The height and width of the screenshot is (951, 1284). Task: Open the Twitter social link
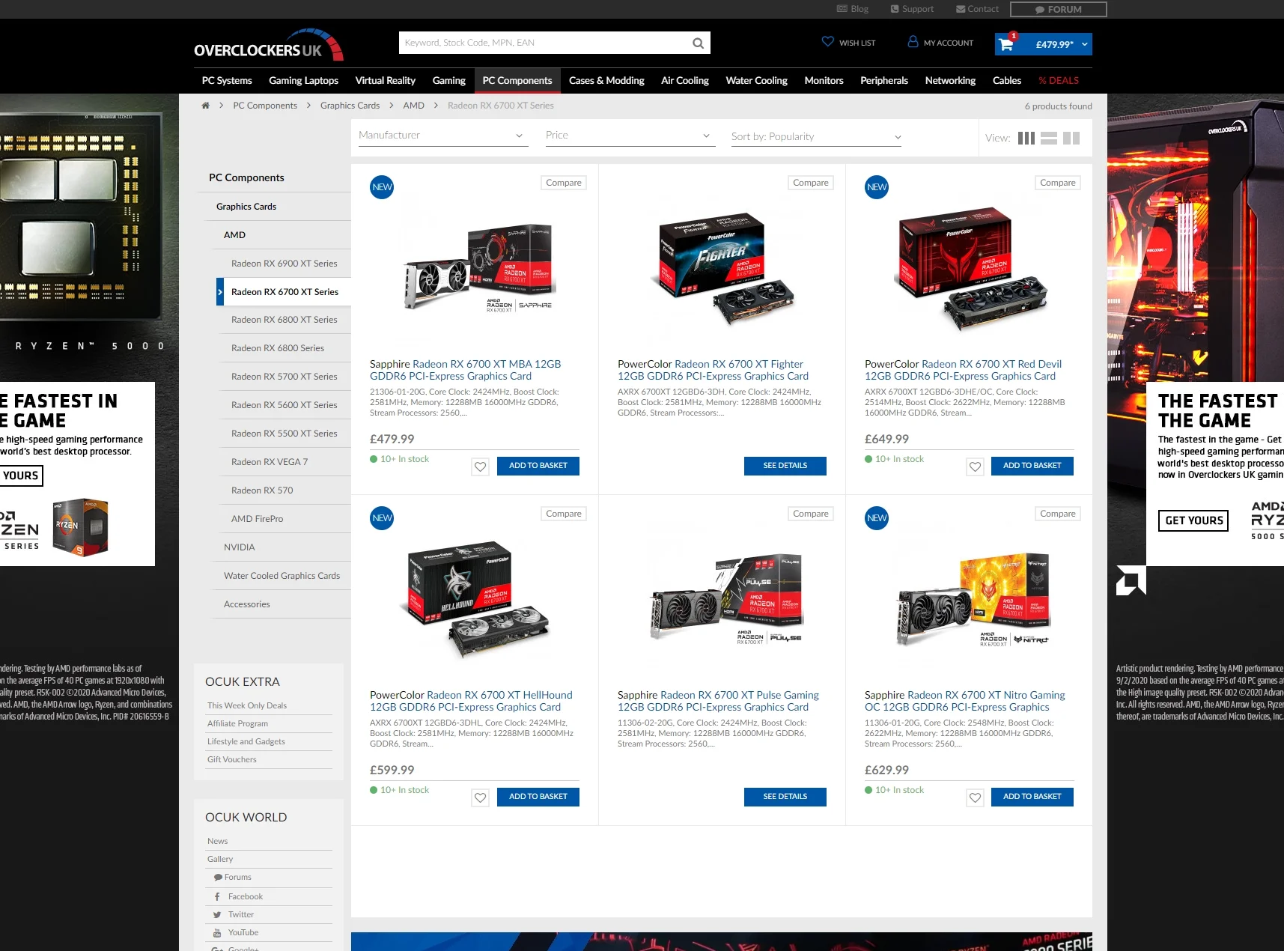click(234, 914)
